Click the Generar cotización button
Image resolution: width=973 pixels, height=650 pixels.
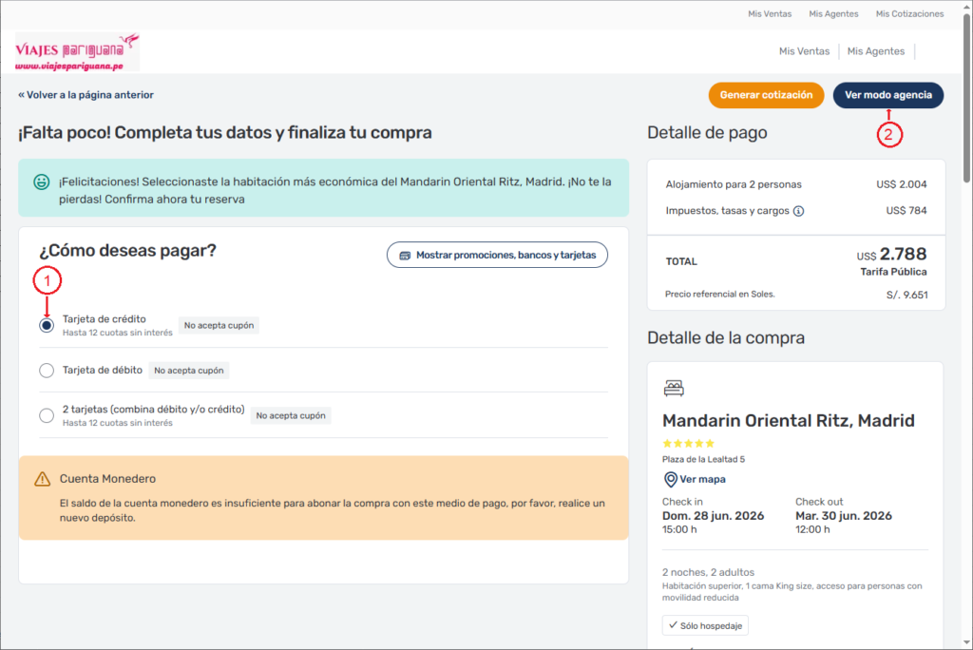[767, 95]
